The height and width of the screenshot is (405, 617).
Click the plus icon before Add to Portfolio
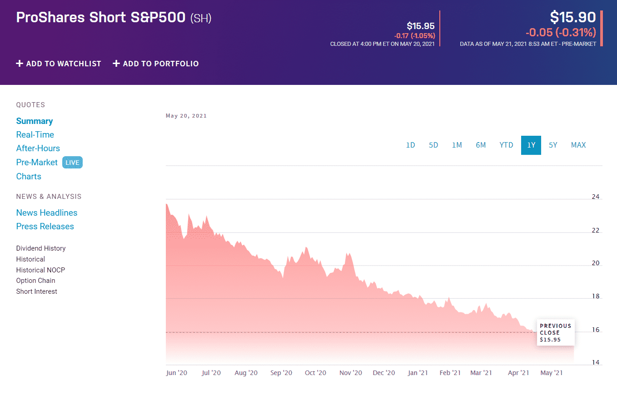click(116, 64)
